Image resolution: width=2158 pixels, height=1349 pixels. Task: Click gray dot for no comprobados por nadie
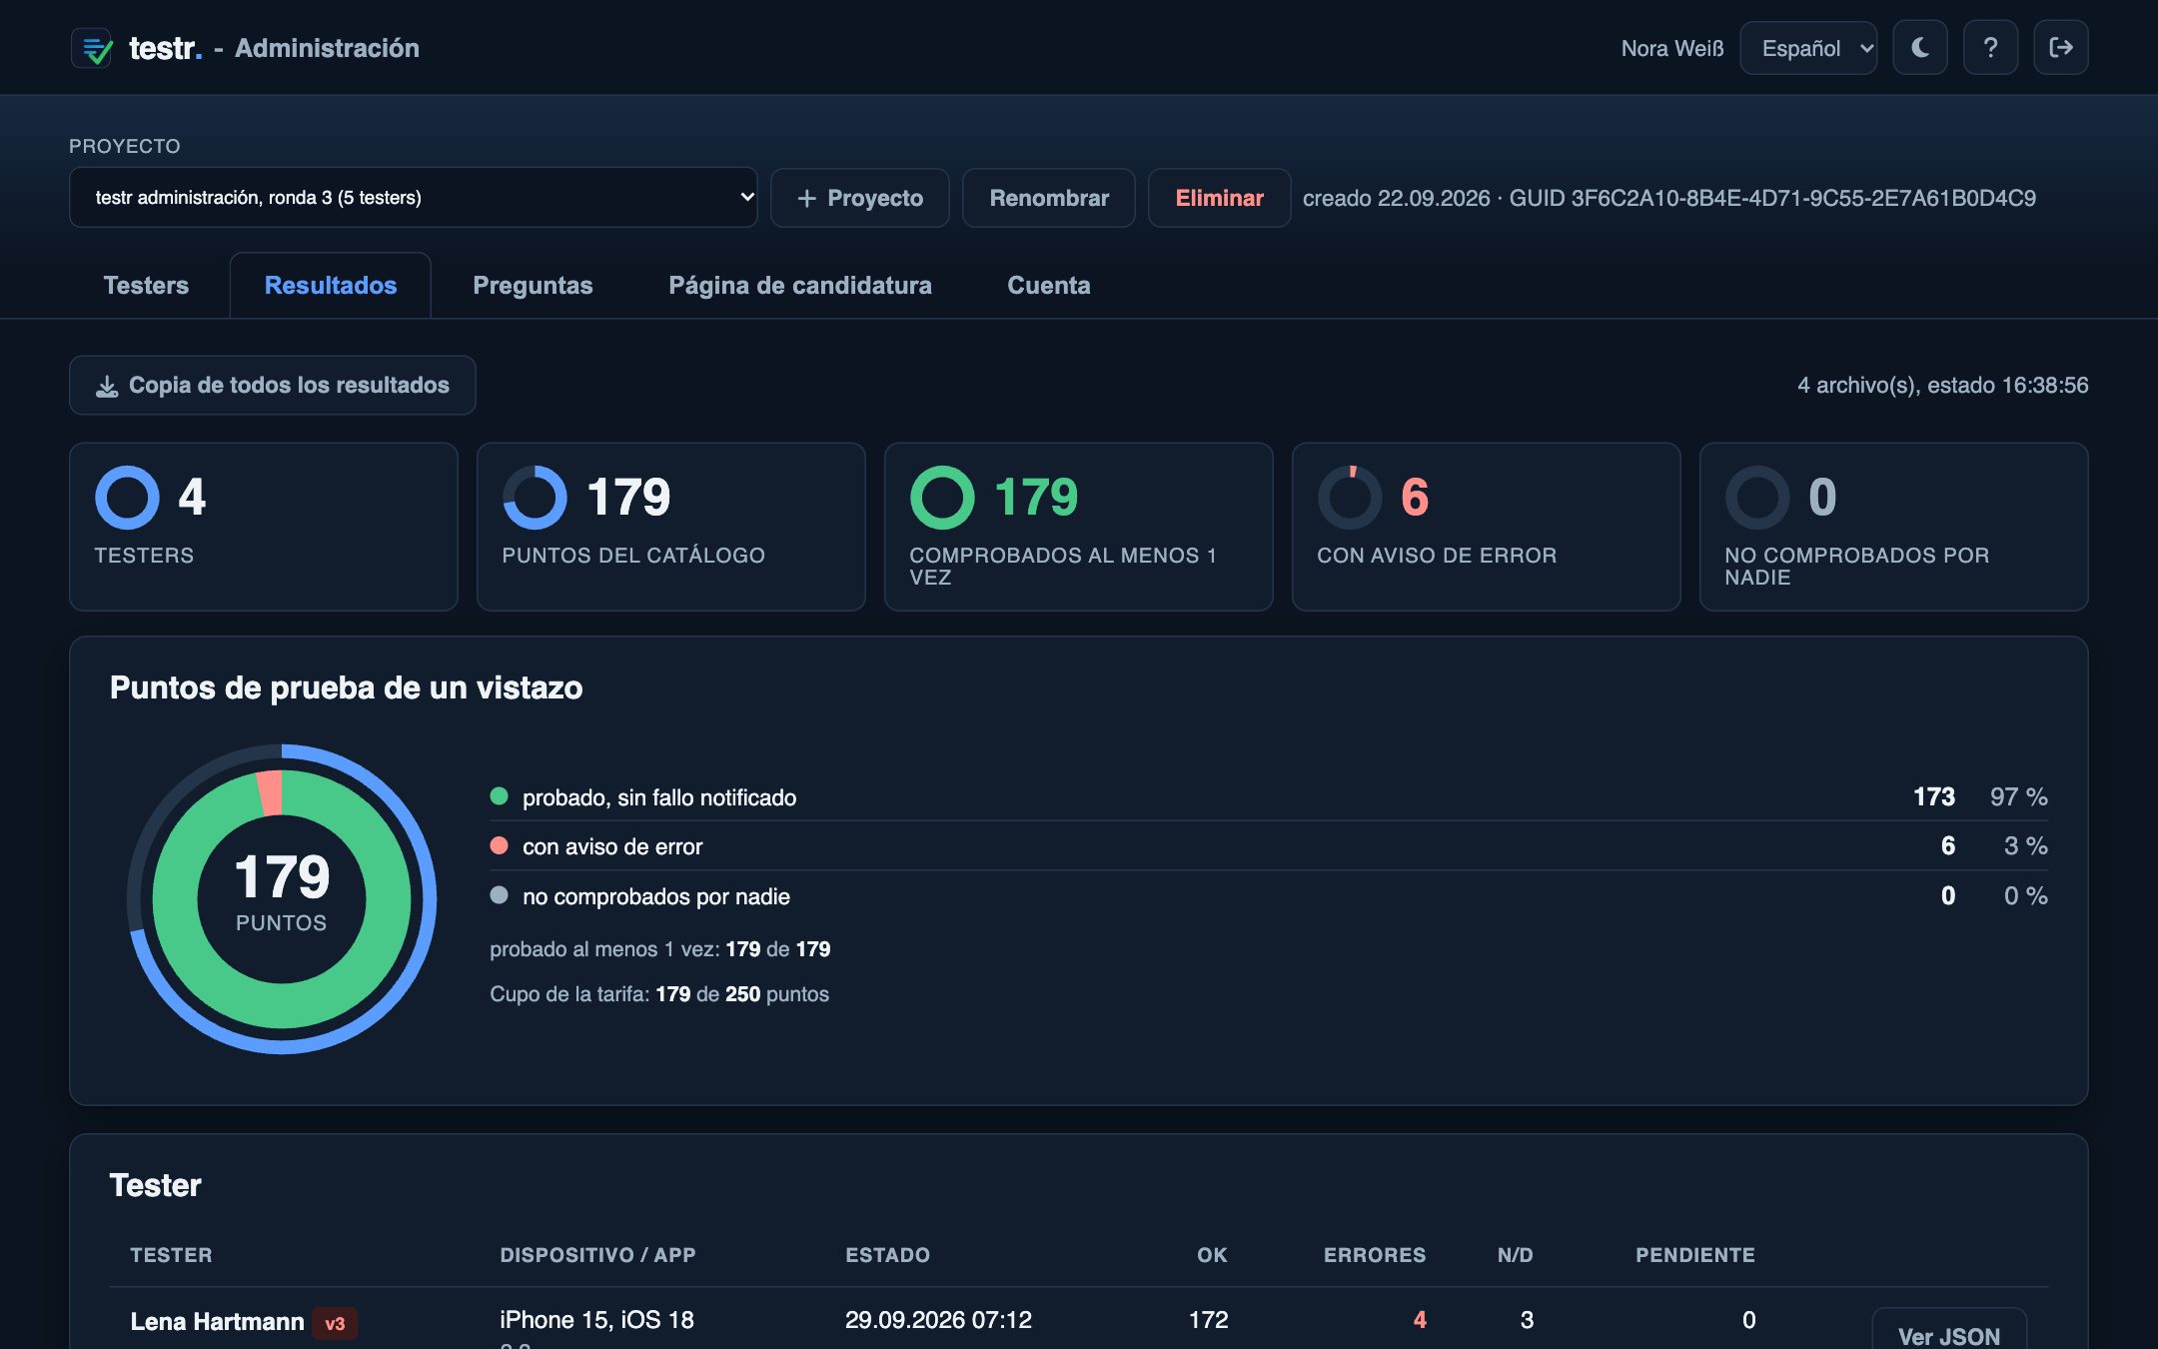point(499,895)
